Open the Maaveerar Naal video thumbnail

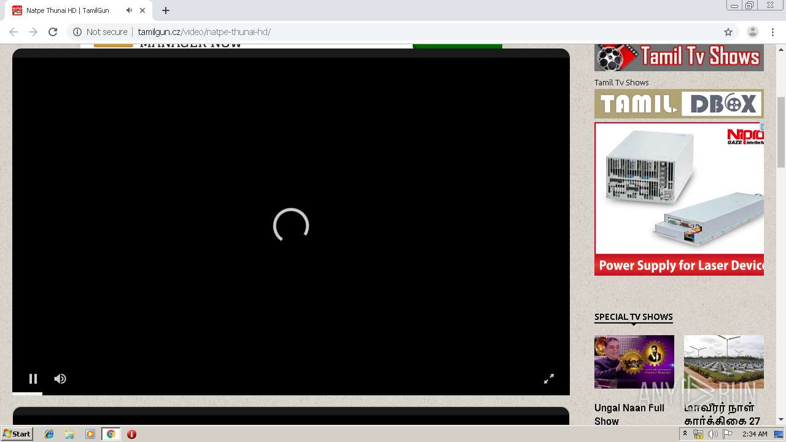pyautogui.click(x=724, y=362)
